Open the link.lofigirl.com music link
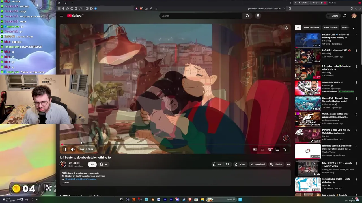 (x=81, y=179)
